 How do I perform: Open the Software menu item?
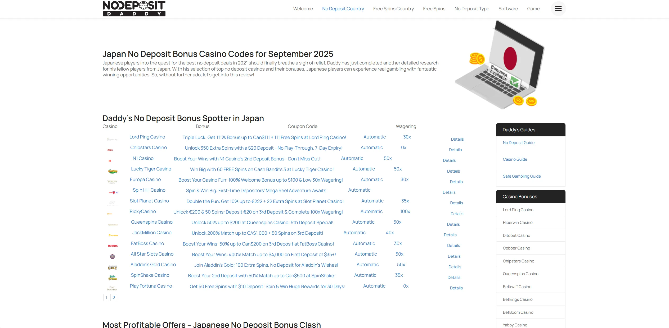click(x=508, y=9)
